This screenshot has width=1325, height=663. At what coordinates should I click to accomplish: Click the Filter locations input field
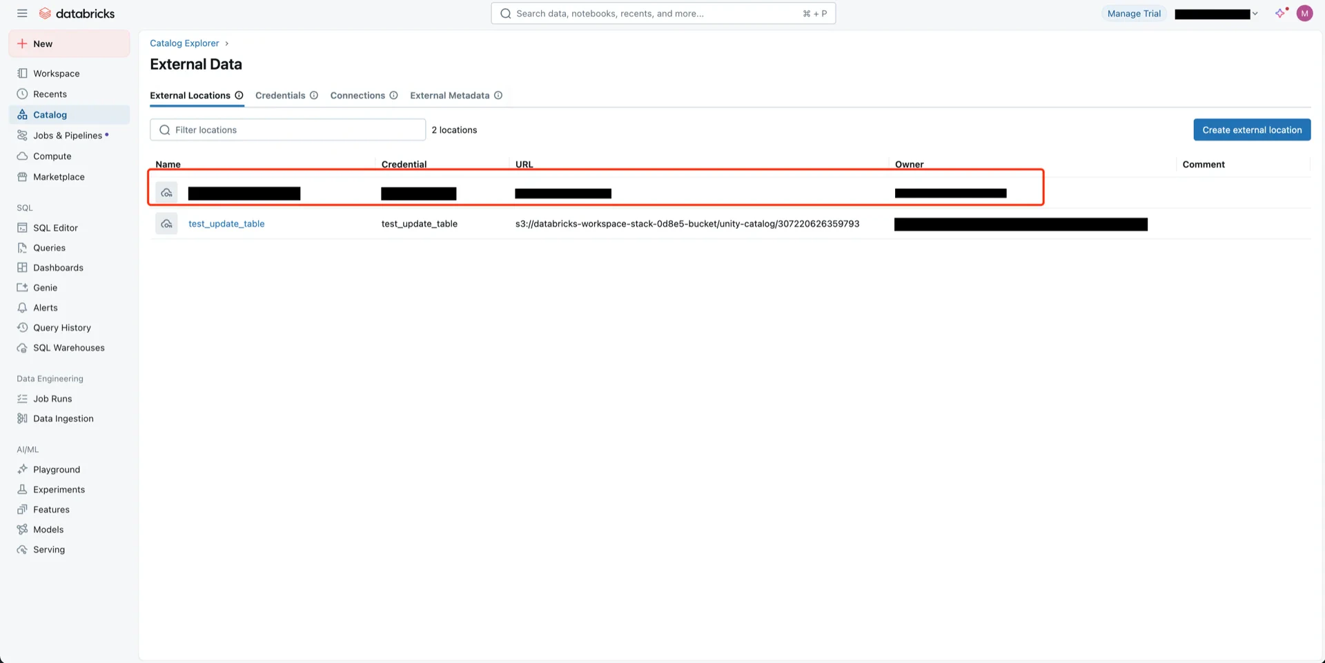coord(288,130)
